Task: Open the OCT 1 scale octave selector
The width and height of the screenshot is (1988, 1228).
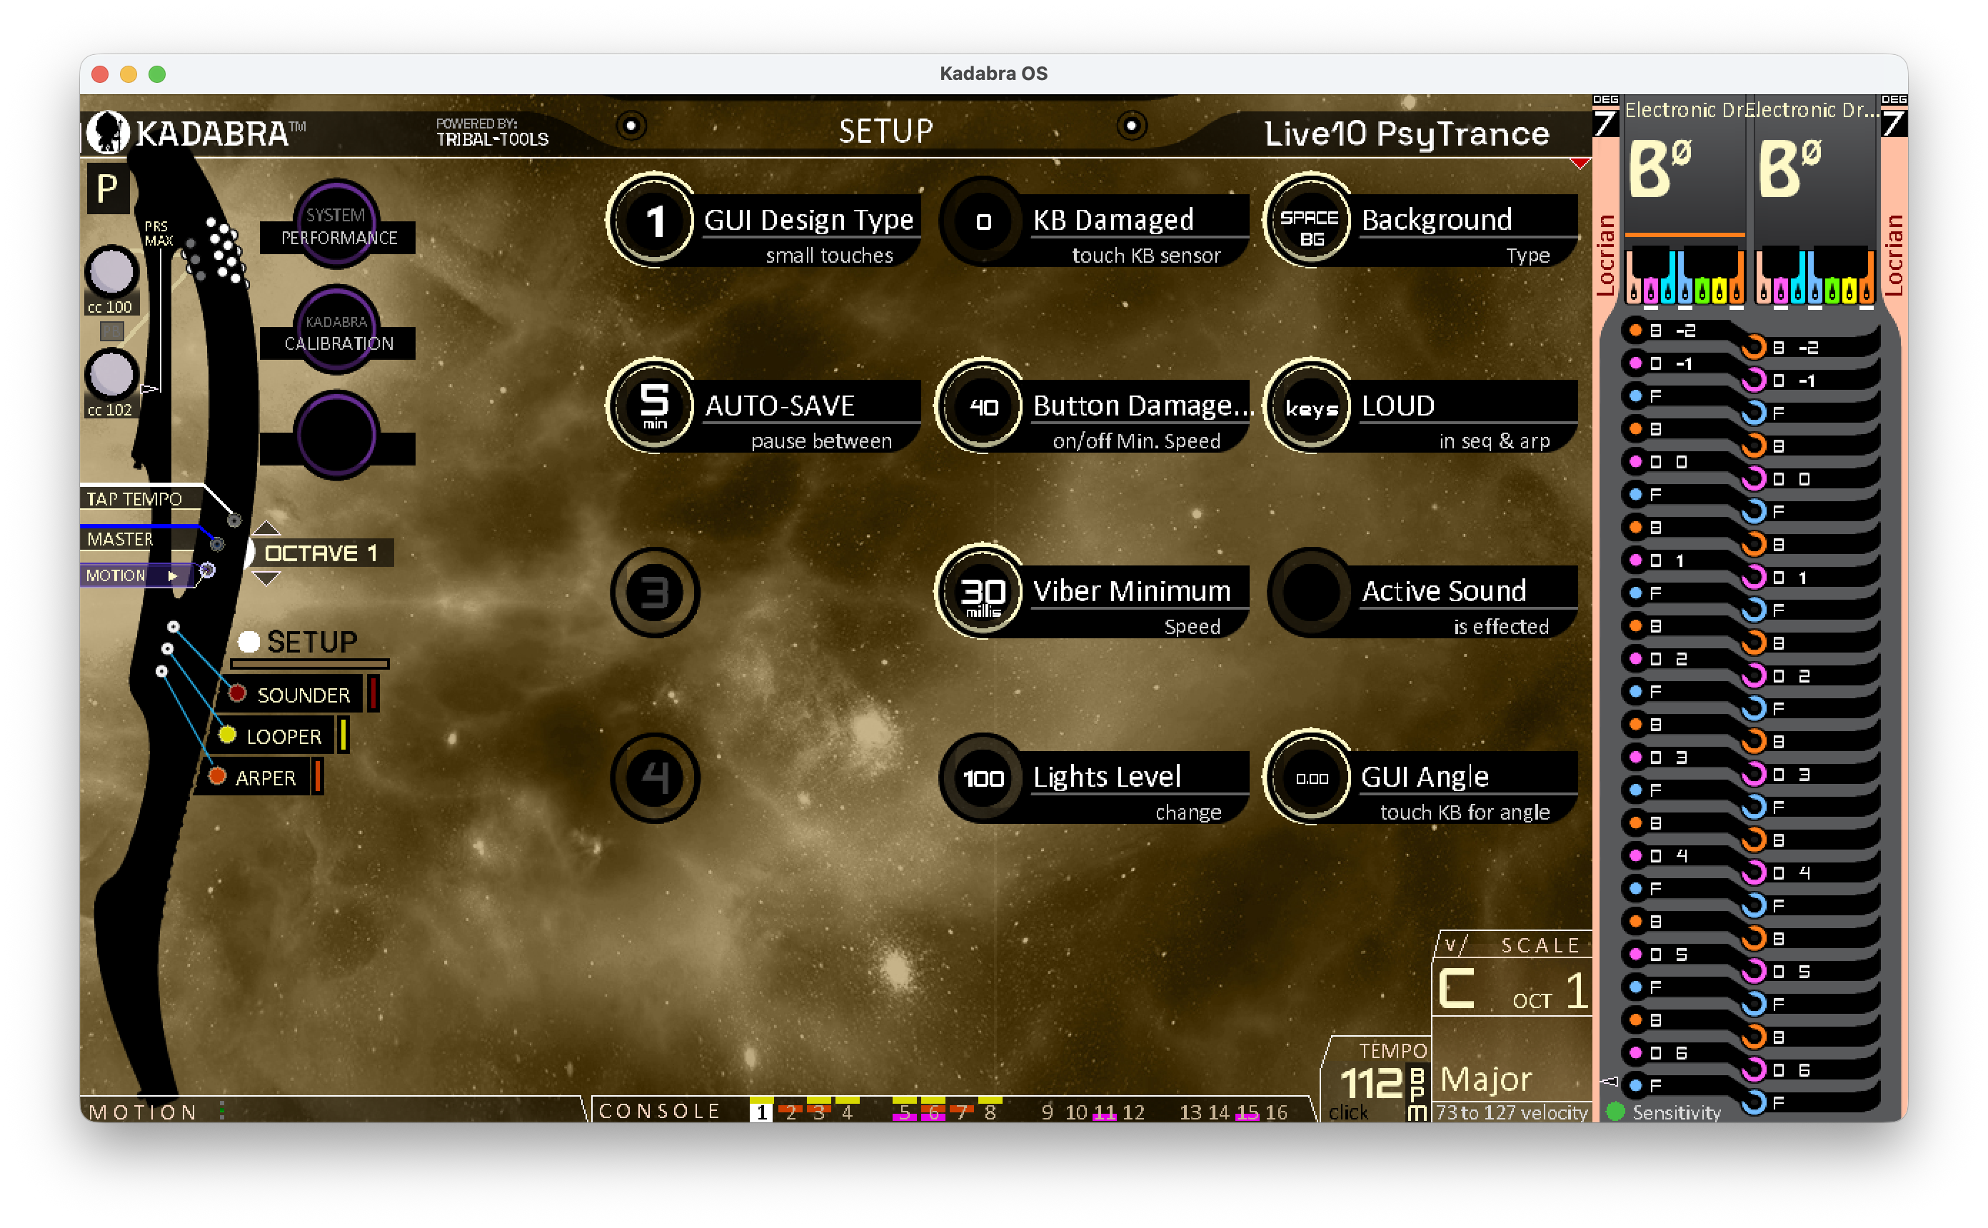Action: (1550, 992)
